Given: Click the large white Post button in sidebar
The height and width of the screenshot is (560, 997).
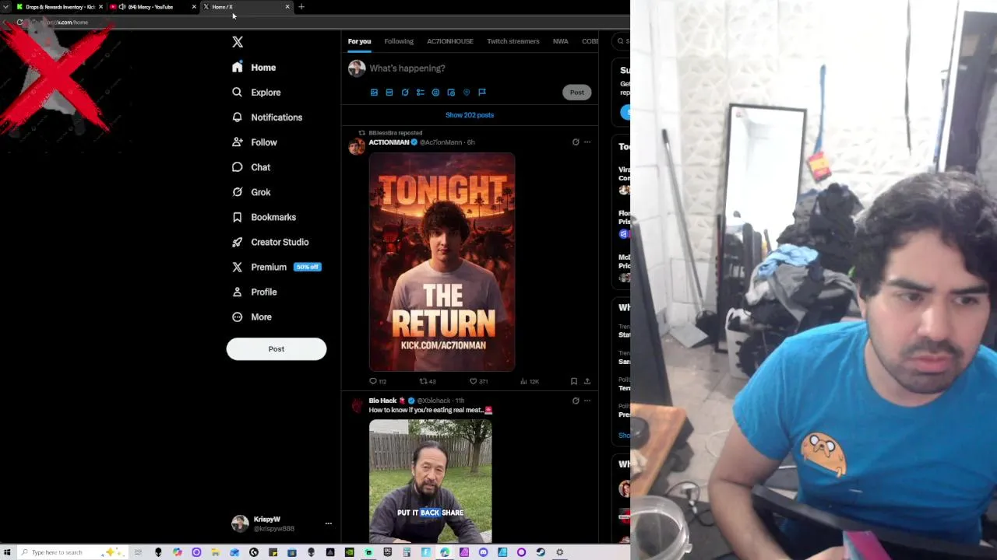Looking at the screenshot, I should coord(277,348).
